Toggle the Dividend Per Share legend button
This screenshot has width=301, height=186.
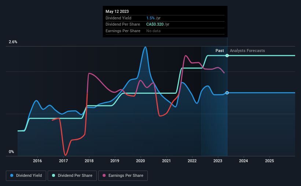tap(72, 176)
